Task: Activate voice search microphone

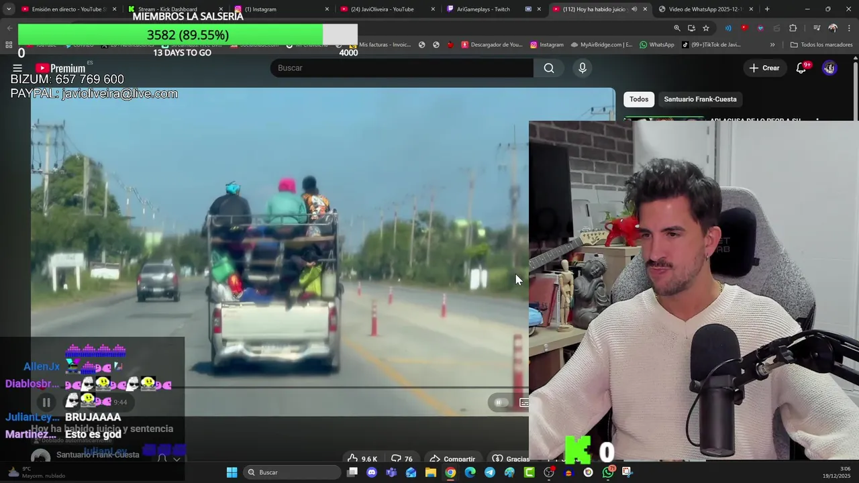Action: [583, 68]
